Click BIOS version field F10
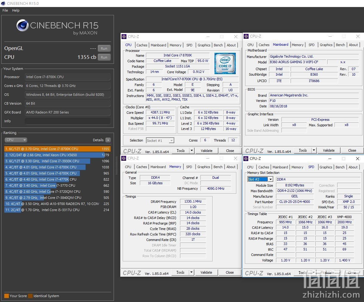 coord(314,101)
